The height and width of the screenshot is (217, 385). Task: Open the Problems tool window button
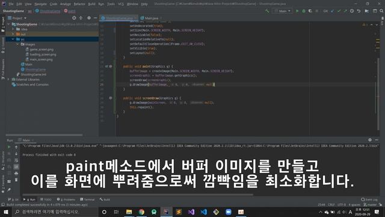(x=66, y=200)
